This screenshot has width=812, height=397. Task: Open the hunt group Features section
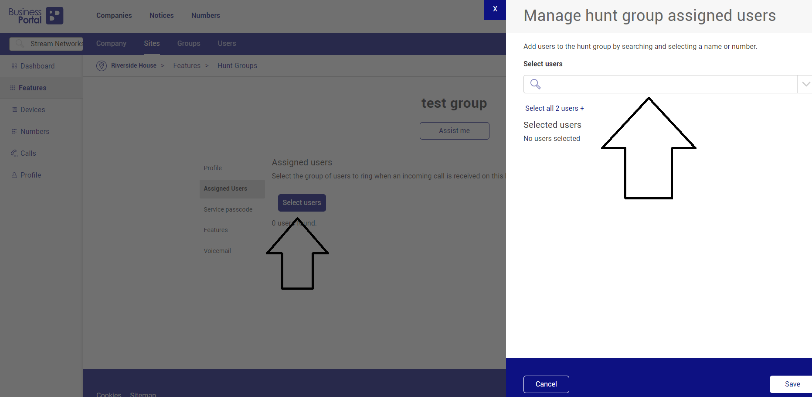pyautogui.click(x=216, y=230)
